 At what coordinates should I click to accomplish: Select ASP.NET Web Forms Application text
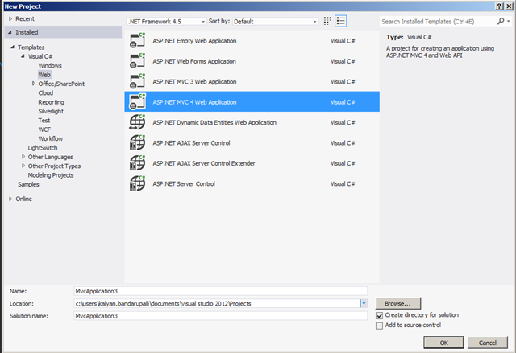click(194, 61)
